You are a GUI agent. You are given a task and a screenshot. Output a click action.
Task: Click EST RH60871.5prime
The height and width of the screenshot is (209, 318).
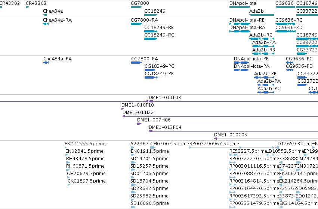[85, 167]
